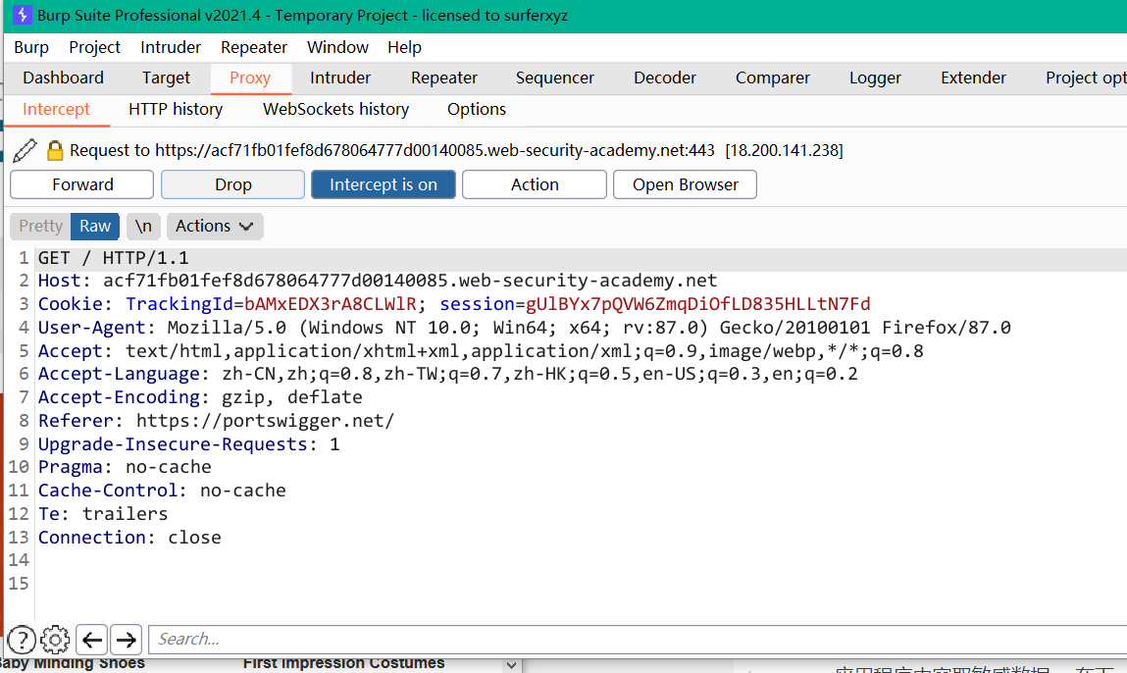1127x673 pixels.
Task: Open dropdown arrow in background browser window
Action: 511,665
